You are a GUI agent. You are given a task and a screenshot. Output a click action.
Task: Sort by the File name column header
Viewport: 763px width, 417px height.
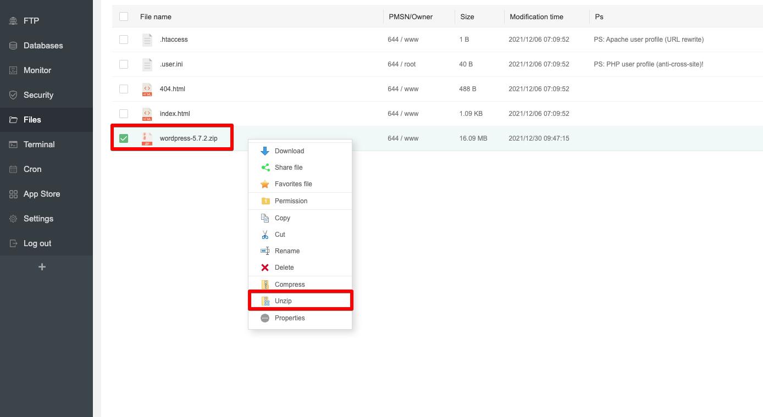(x=156, y=17)
